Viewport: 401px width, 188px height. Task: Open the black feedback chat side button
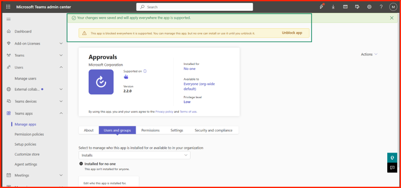tap(392, 167)
